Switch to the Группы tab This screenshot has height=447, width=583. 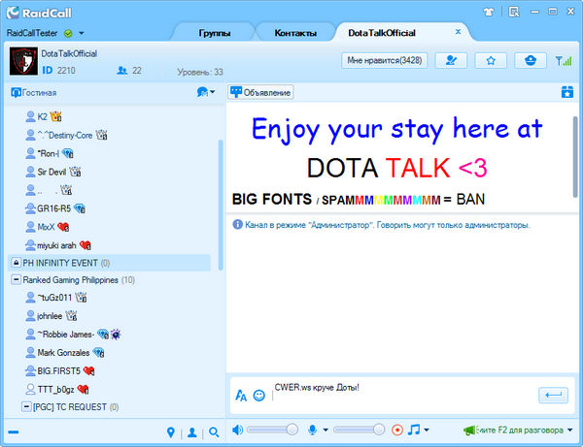coord(215,33)
